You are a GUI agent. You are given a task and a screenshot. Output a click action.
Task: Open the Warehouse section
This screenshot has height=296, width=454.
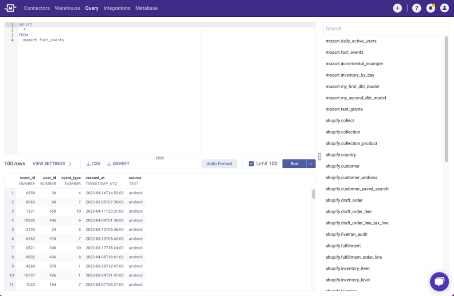click(x=67, y=8)
